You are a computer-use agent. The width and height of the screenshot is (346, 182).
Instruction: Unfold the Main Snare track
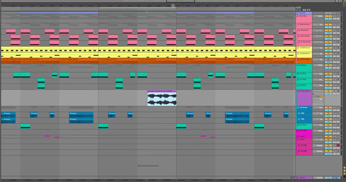(x=299, y=36)
